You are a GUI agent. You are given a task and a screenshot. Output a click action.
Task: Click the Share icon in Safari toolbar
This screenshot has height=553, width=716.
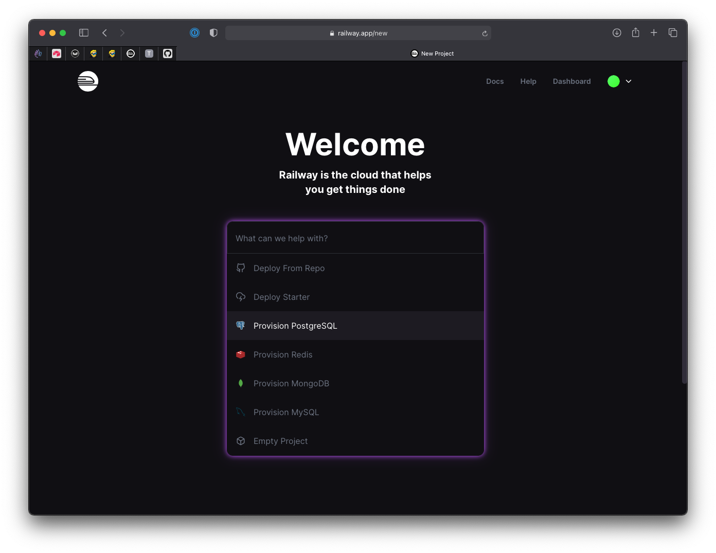(x=636, y=33)
